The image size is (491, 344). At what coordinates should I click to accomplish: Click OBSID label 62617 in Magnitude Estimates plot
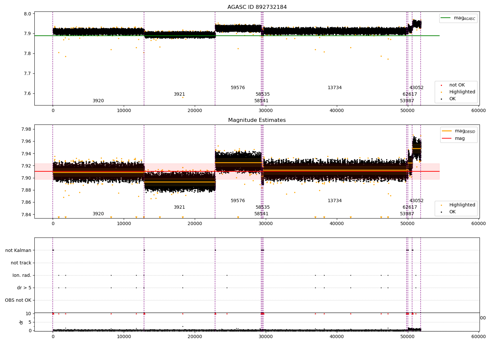coord(410,207)
